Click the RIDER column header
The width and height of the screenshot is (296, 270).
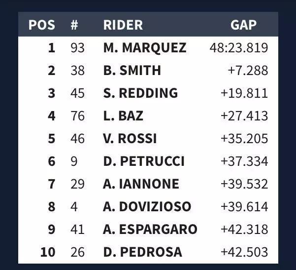(123, 25)
